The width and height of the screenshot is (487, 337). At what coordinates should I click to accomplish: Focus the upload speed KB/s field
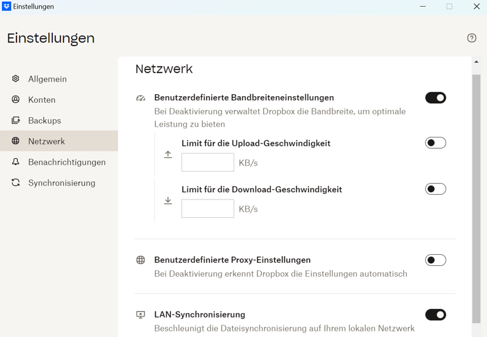click(208, 162)
